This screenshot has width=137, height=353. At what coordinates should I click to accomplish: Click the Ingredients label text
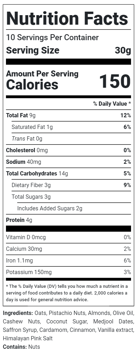pyautogui.click(x=18, y=313)
